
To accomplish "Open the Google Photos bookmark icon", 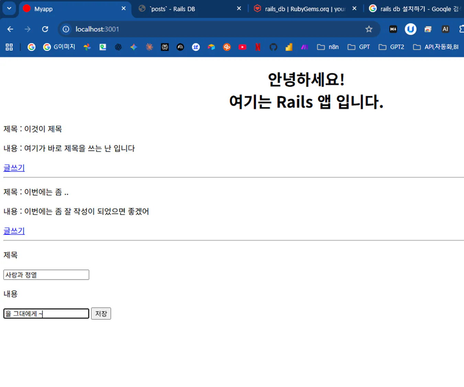I will click(87, 47).
